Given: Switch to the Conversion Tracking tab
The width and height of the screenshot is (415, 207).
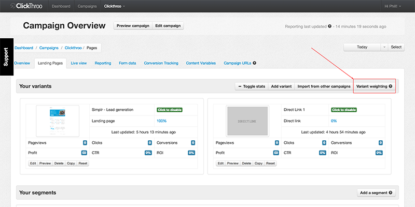Looking at the screenshot, I should point(161,63).
